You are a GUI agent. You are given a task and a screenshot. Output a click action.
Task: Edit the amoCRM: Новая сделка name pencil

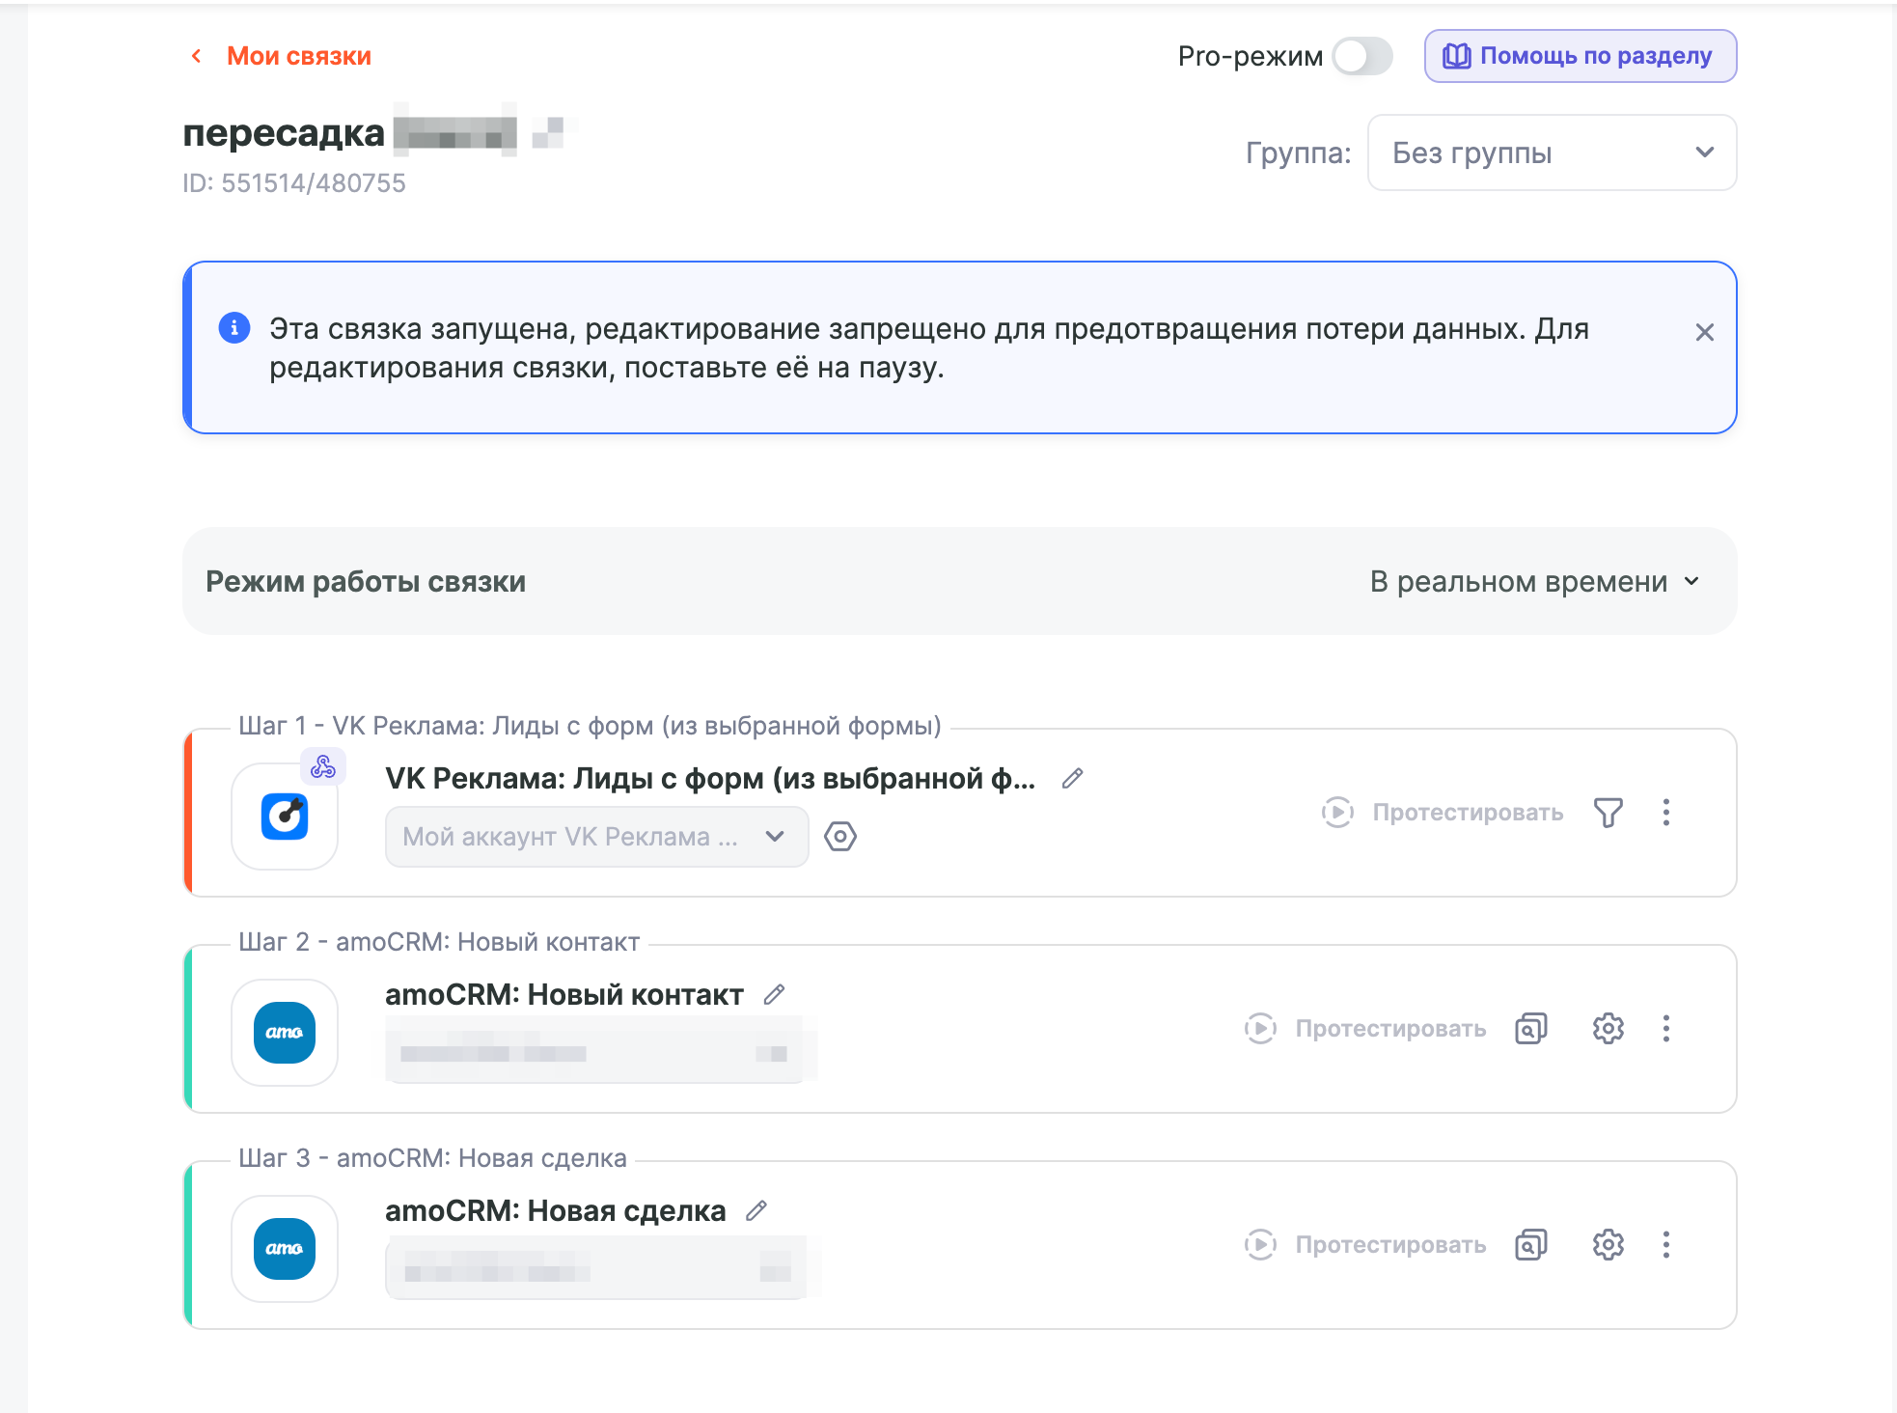coord(756,1210)
